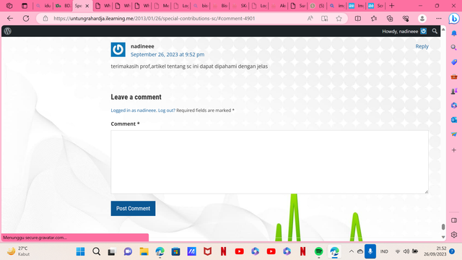The image size is (462, 260).
Task: Close the active 'Spe' tab
Action: tap(87, 6)
